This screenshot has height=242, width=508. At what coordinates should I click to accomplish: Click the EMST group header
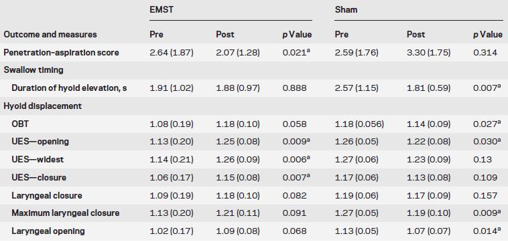tap(161, 9)
